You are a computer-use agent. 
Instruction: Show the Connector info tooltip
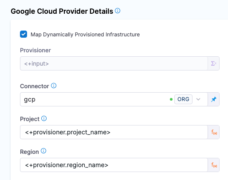[x=54, y=86]
